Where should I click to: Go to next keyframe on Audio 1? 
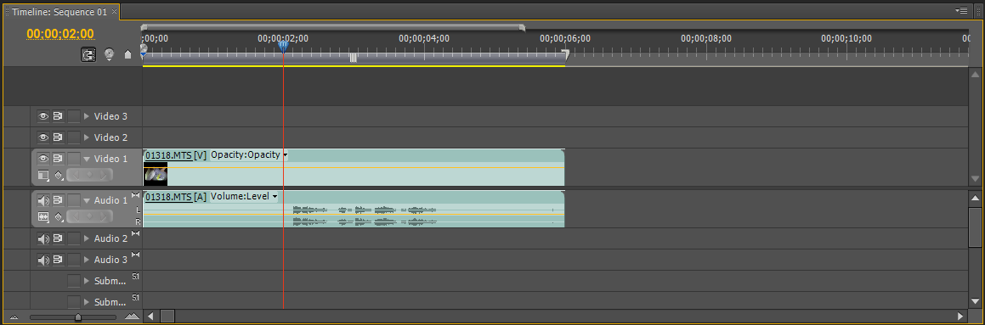click(104, 216)
